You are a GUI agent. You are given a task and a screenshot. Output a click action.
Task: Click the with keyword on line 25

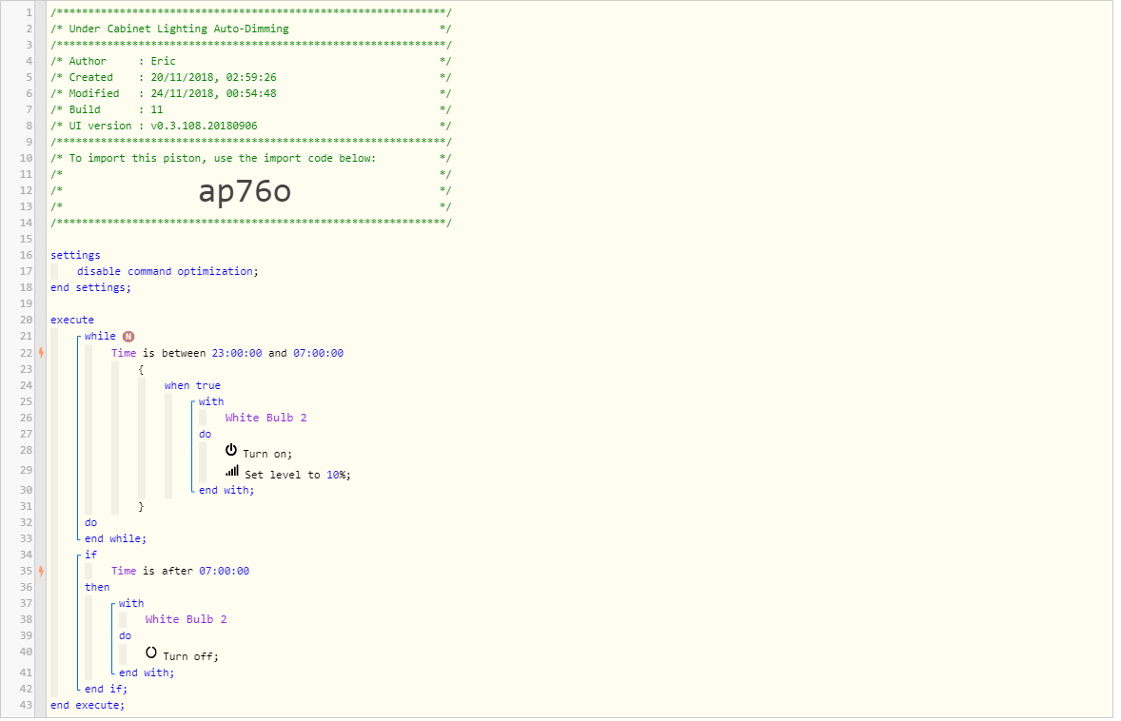211,401
